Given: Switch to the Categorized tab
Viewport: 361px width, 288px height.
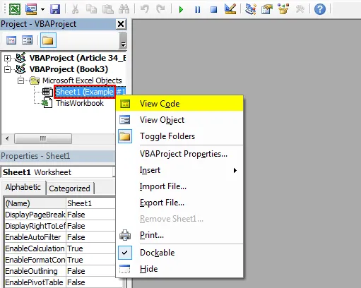Looking at the screenshot, I should coord(69,188).
